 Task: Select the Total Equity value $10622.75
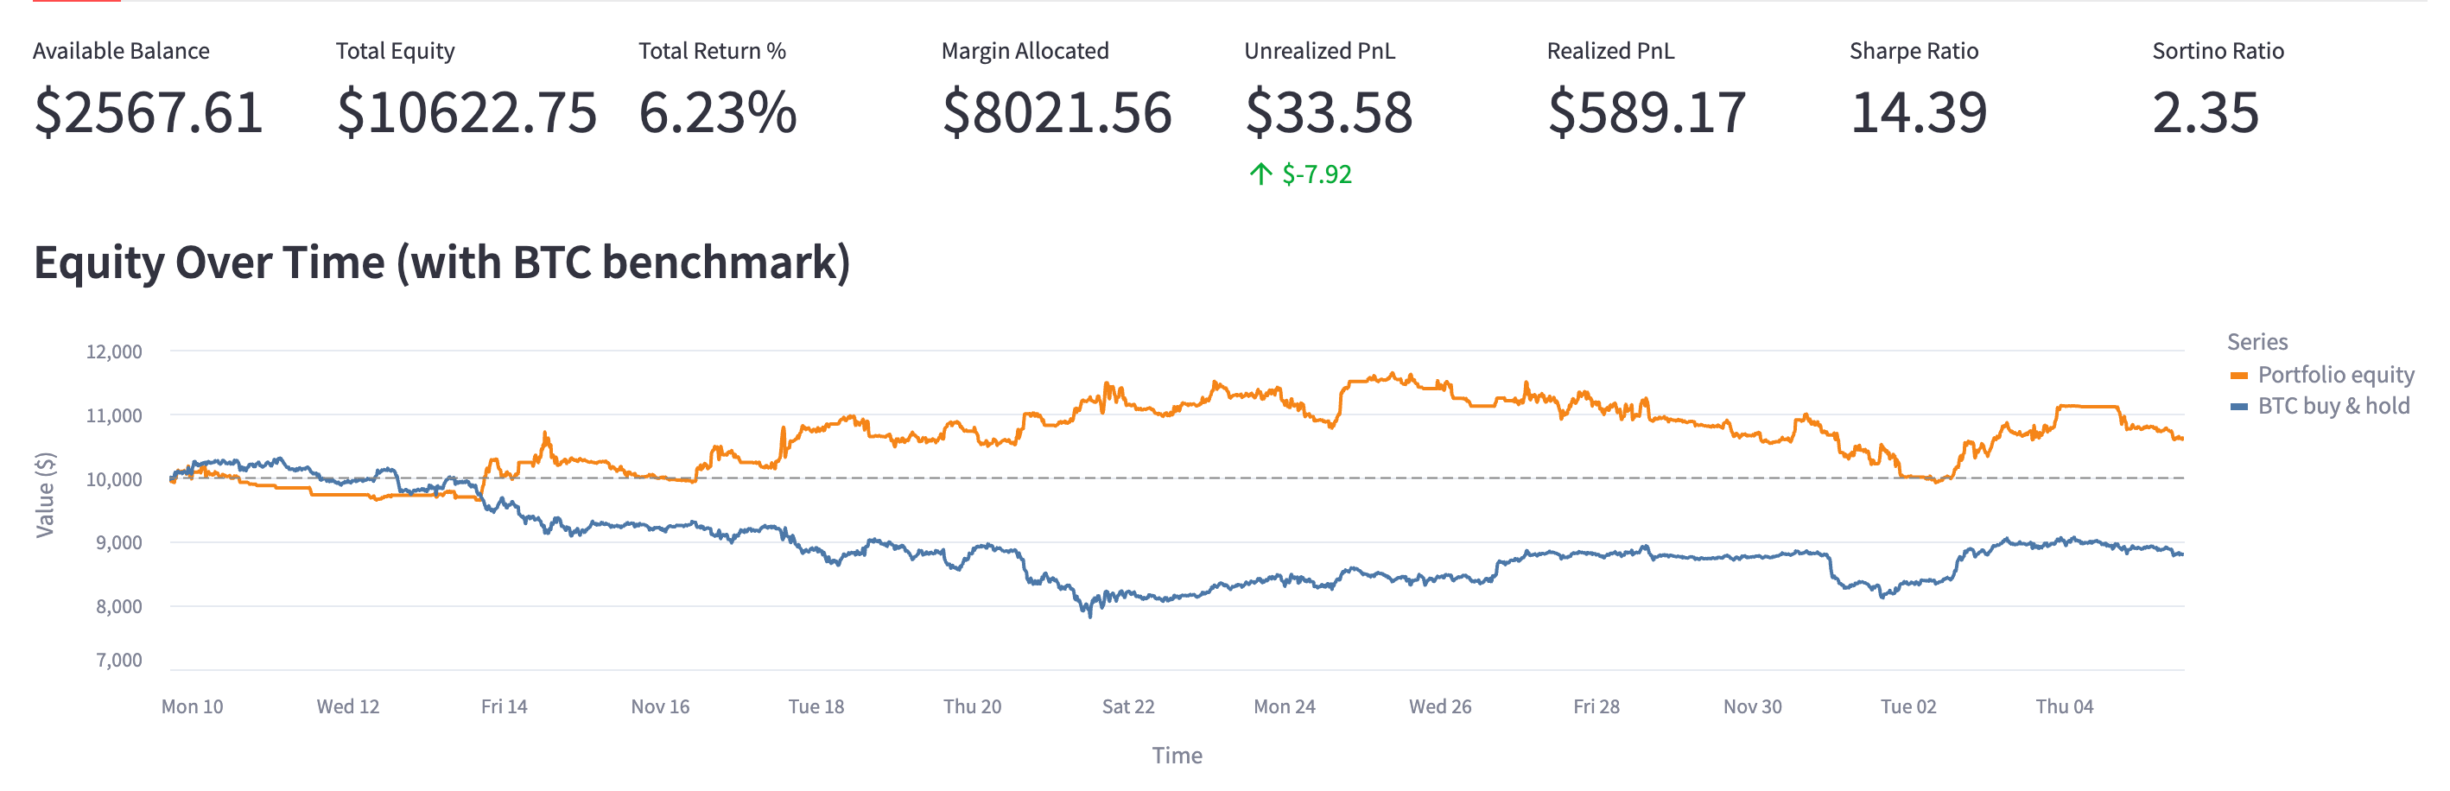(466, 112)
